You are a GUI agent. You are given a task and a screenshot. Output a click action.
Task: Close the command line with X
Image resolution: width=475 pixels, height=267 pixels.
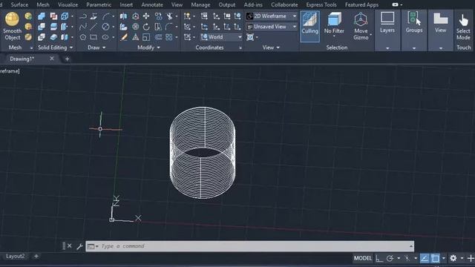point(69,245)
